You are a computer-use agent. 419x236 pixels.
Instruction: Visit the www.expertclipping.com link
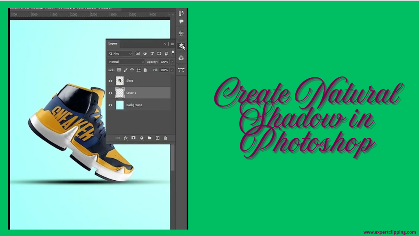[x=389, y=232]
